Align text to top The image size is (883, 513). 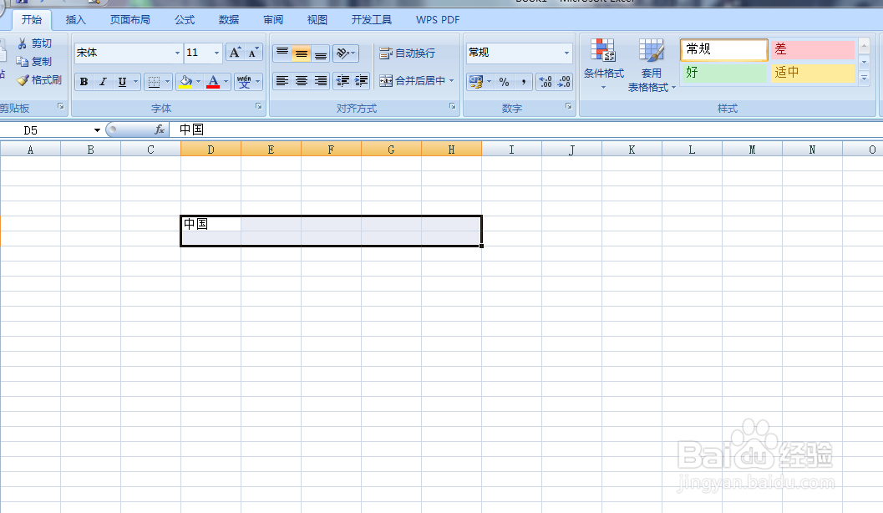[282, 53]
